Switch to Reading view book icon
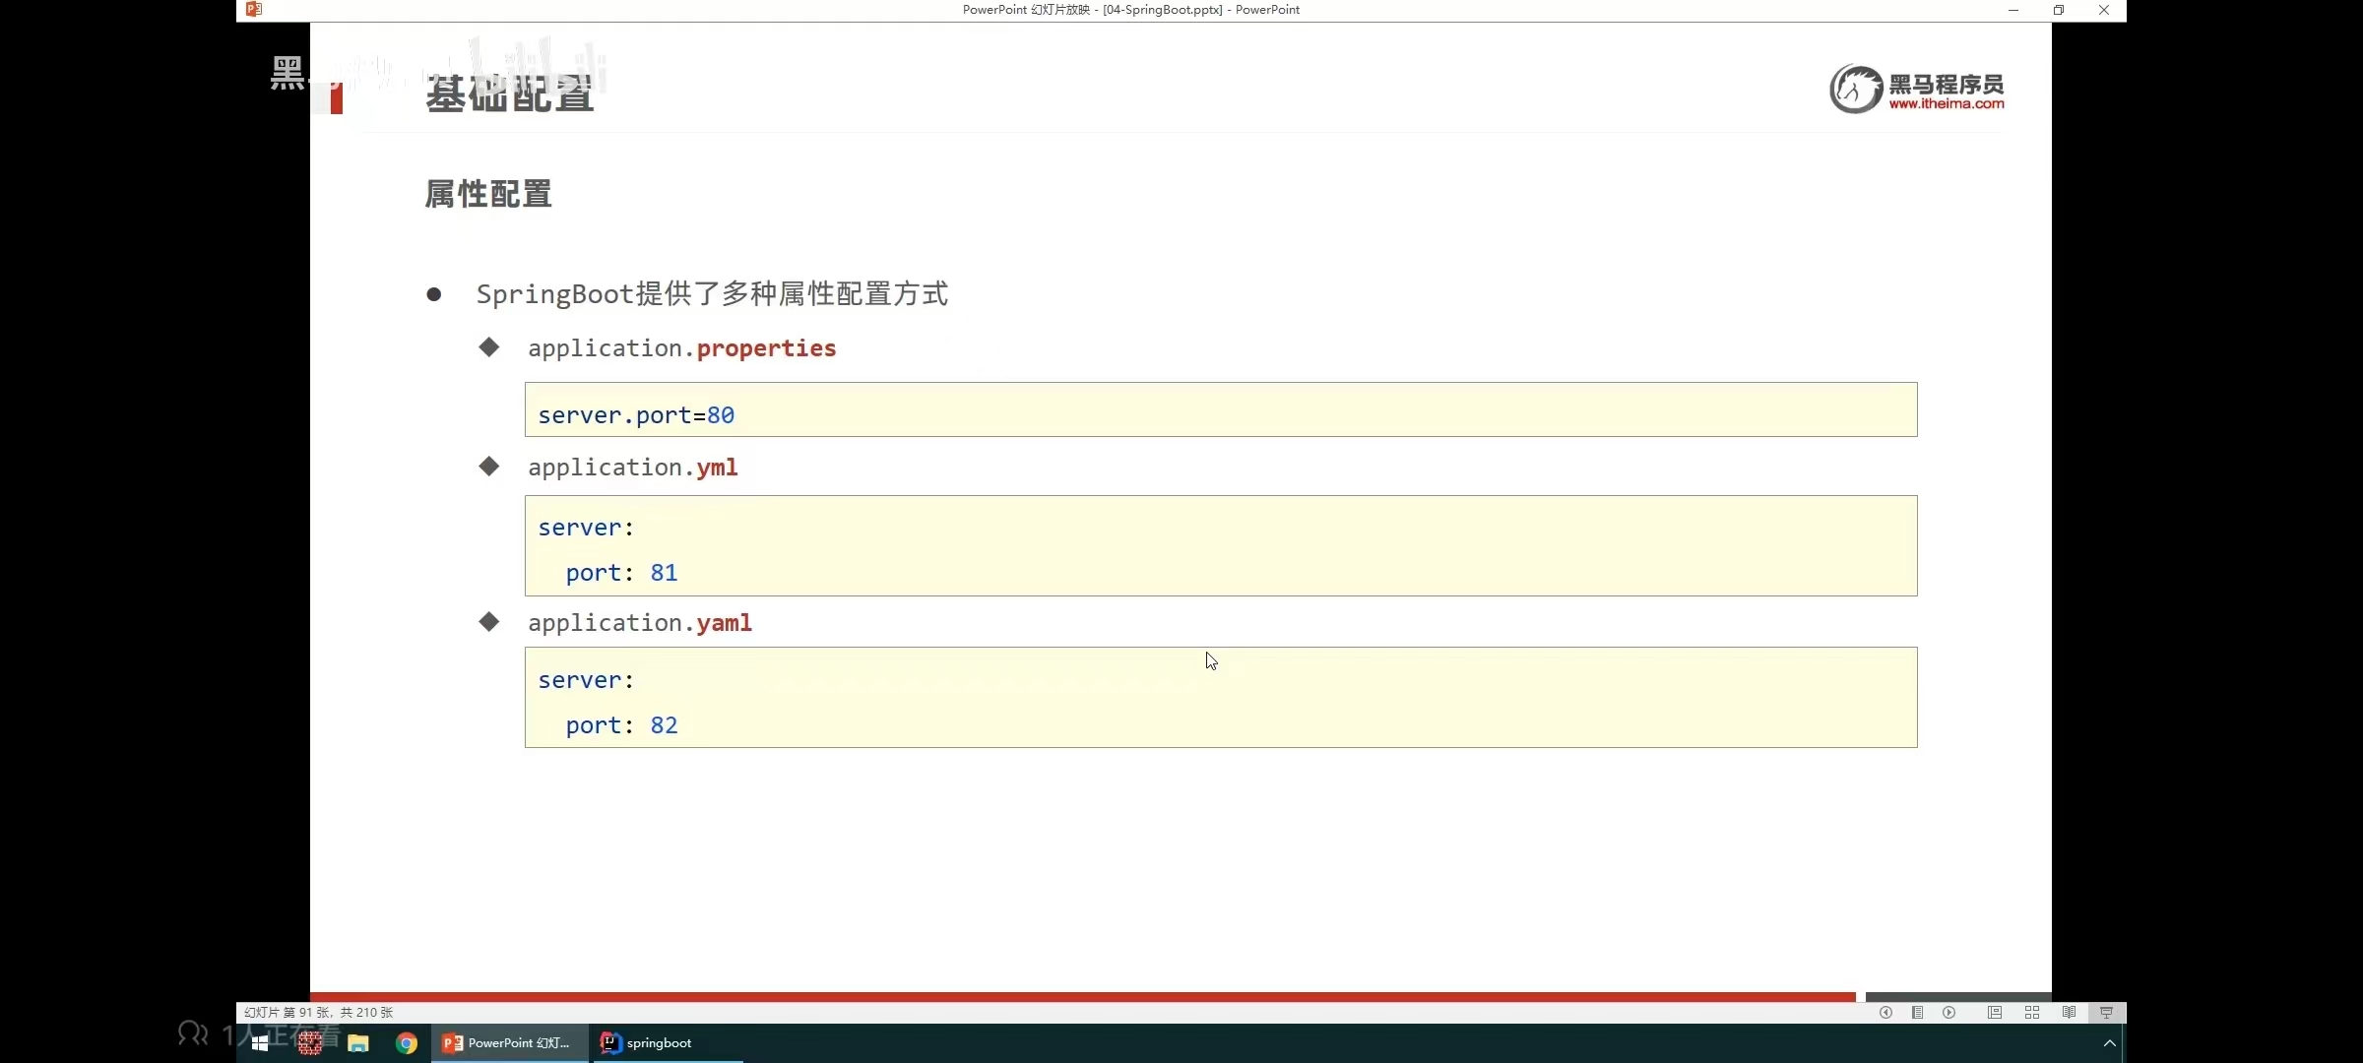 point(2069,1013)
